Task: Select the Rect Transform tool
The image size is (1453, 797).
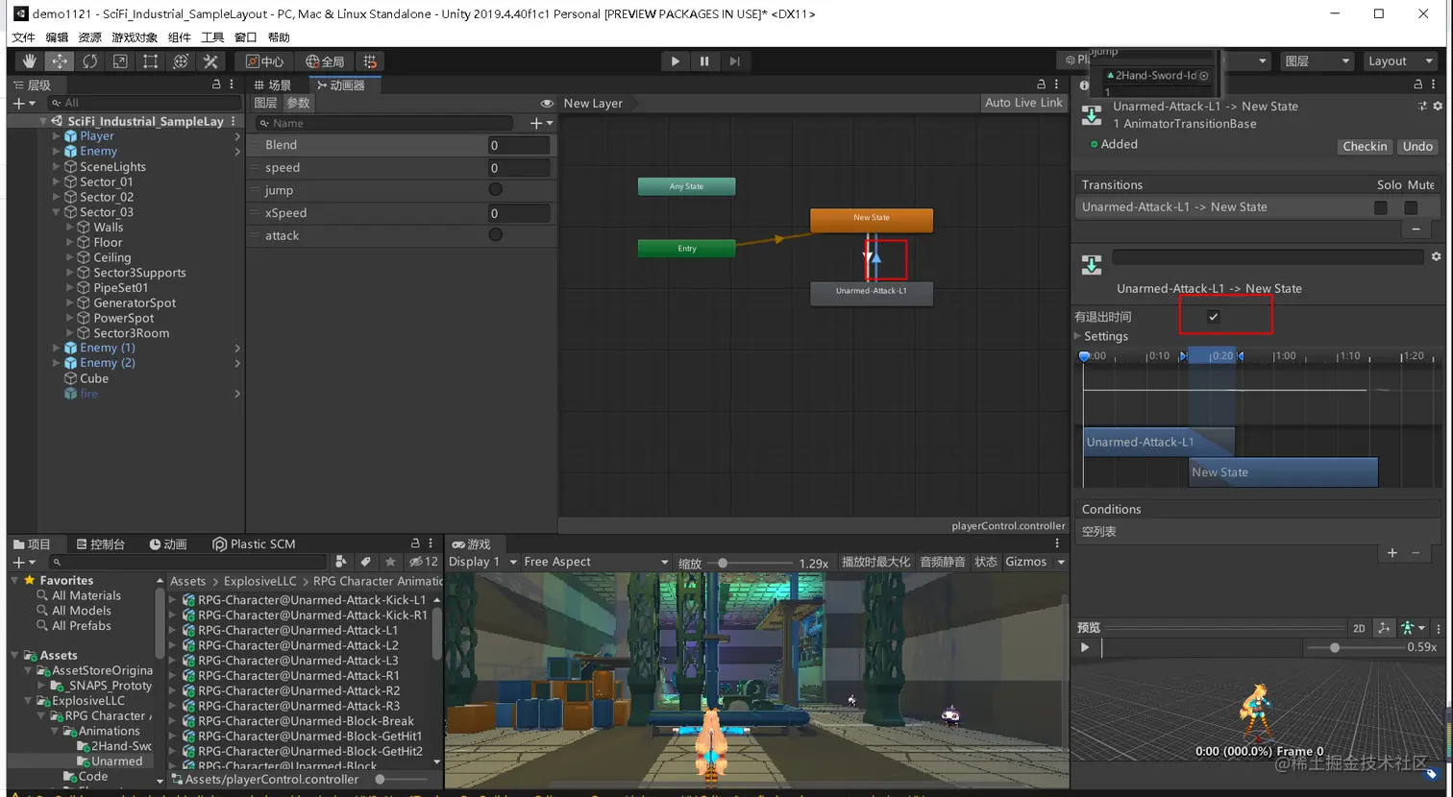Action: pos(150,61)
